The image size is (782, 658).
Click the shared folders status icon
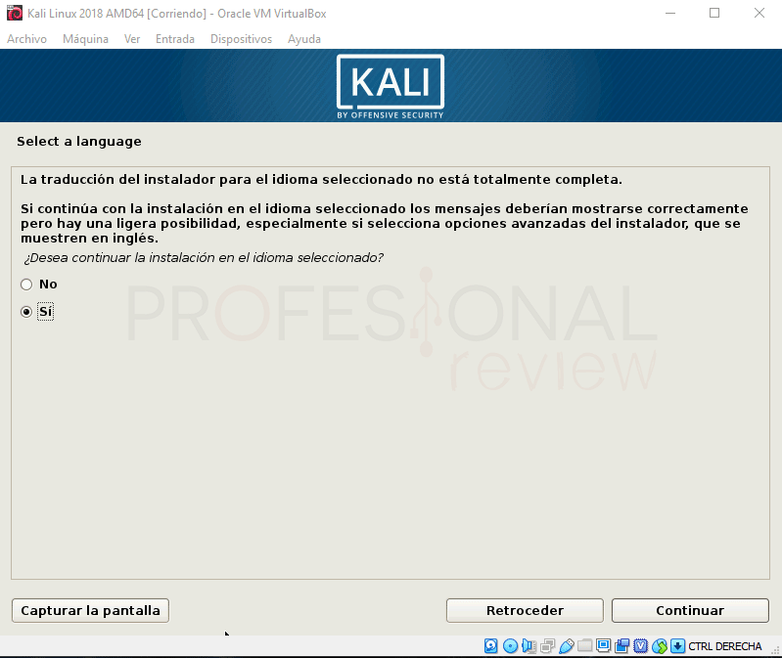pyautogui.click(x=584, y=646)
